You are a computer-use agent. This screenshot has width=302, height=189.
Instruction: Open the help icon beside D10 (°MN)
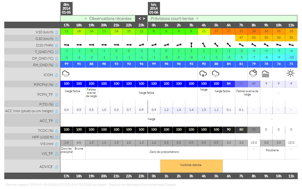(57, 45)
